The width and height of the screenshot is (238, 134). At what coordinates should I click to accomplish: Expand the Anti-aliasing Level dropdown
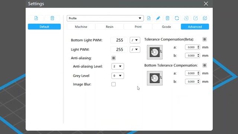pyautogui.click(x=118, y=66)
